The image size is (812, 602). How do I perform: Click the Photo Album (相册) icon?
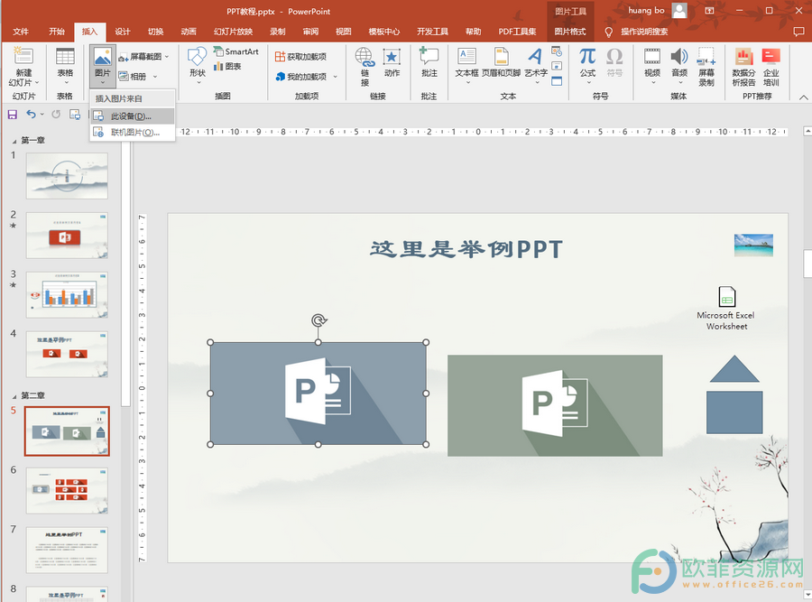click(x=124, y=77)
